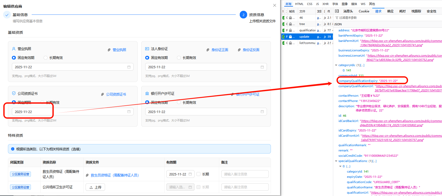Click the completed 基础信息 step check icon

tap(7, 15)
